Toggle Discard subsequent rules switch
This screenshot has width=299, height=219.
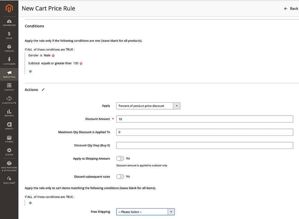coord(120,177)
